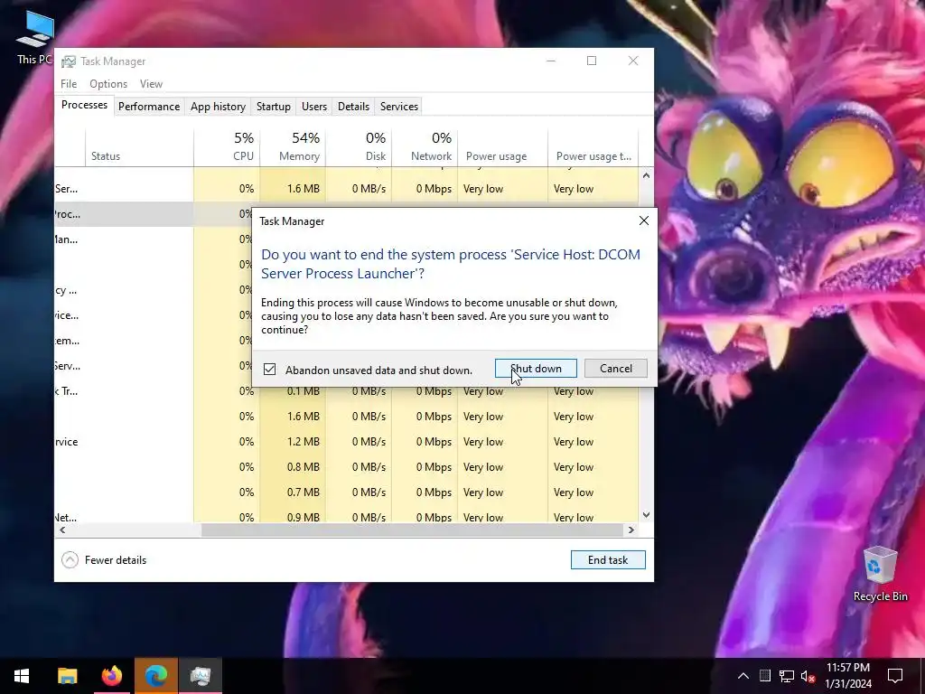Click the muted volume tray icon
The height and width of the screenshot is (694, 925).
coord(808,676)
